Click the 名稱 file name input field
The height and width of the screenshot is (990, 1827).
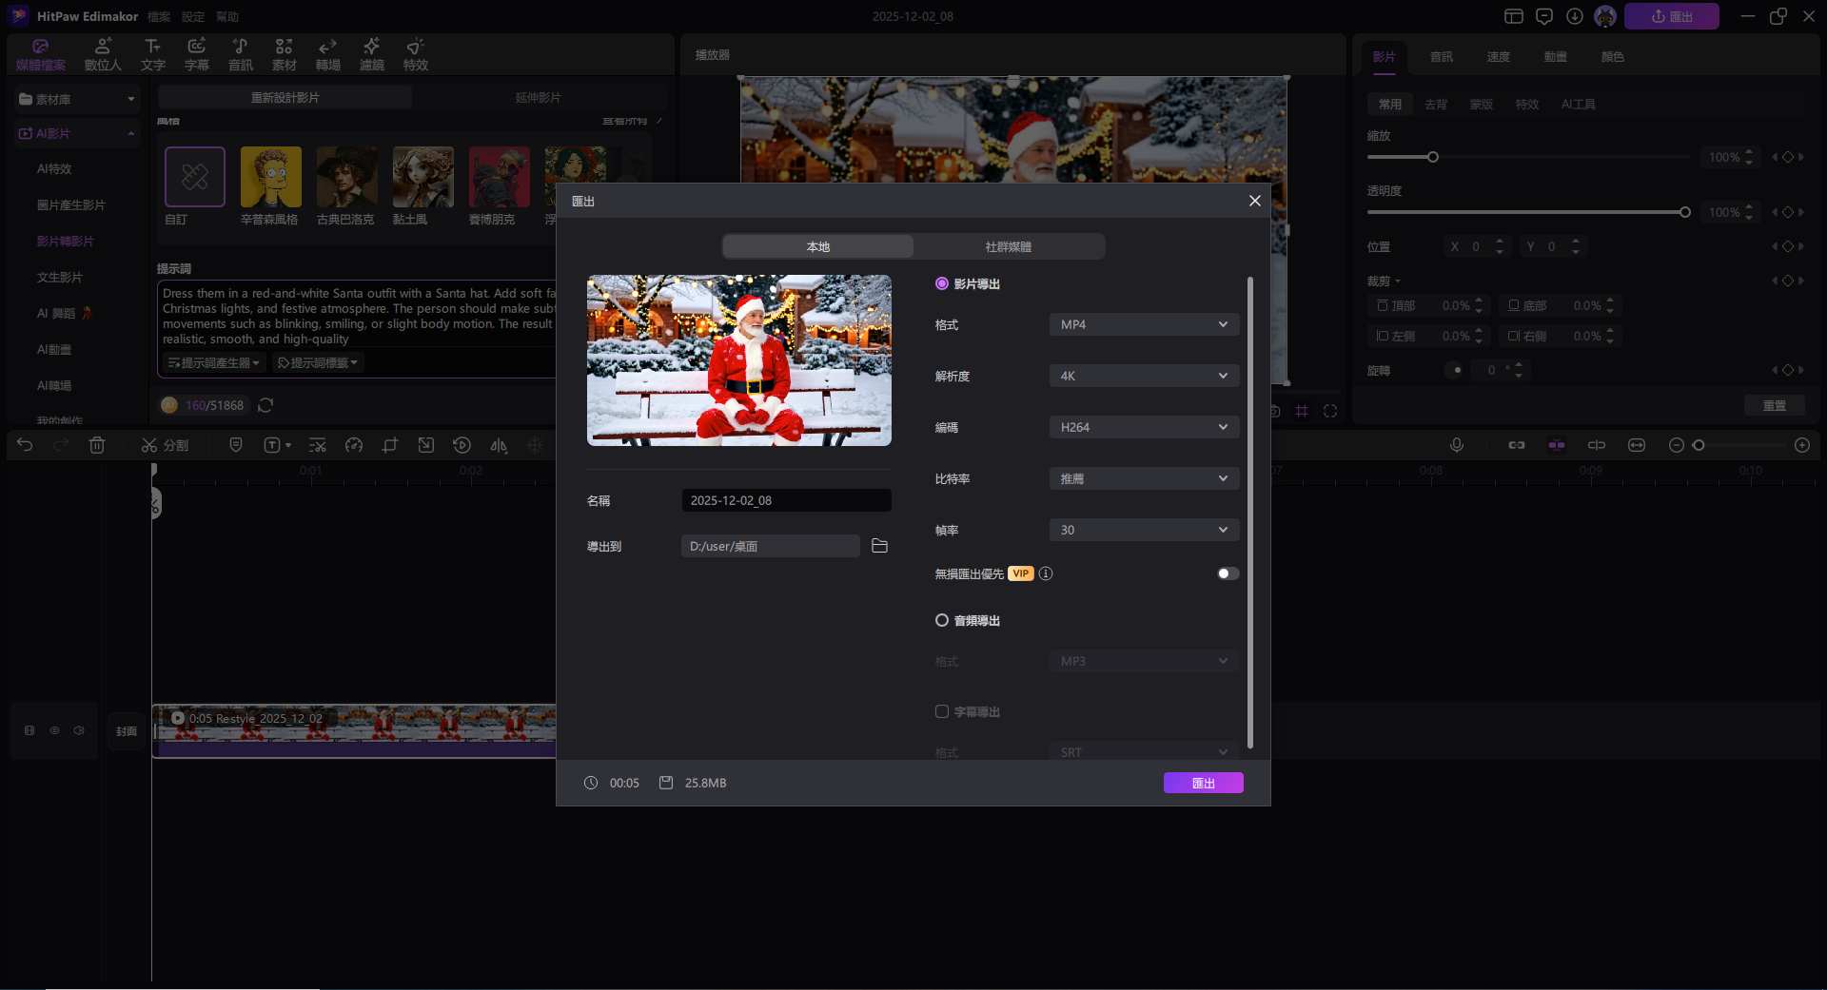pos(786,500)
